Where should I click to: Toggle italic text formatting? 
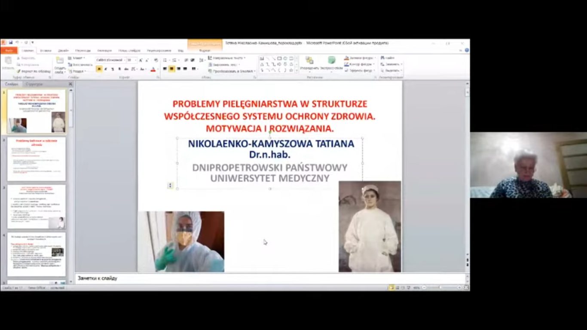pyautogui.click(x=106, y=69)
